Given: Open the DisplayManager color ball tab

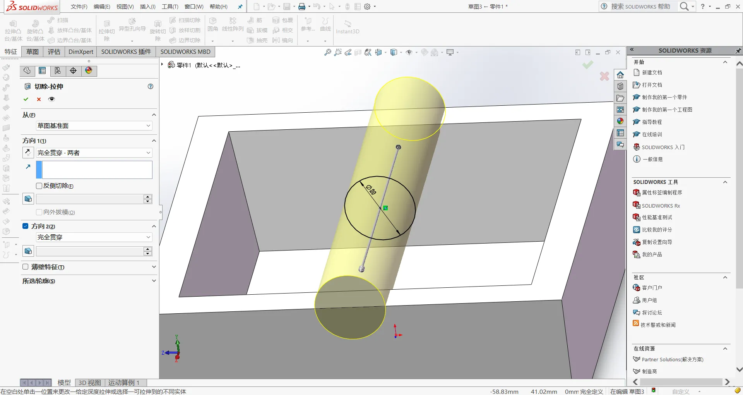Looking at the screenshot, I should click(89, 70).
